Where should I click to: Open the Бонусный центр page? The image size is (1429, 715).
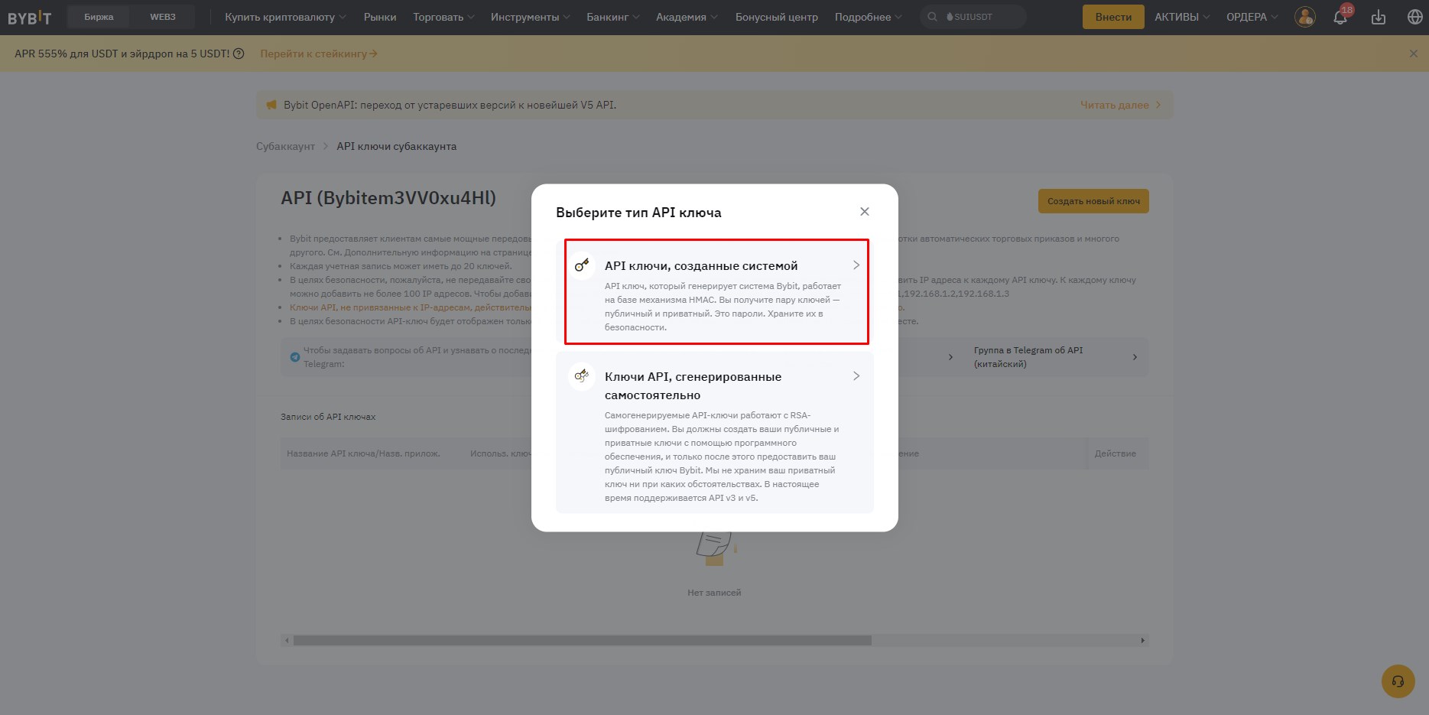pyautogui.click(x=776, y=17)
